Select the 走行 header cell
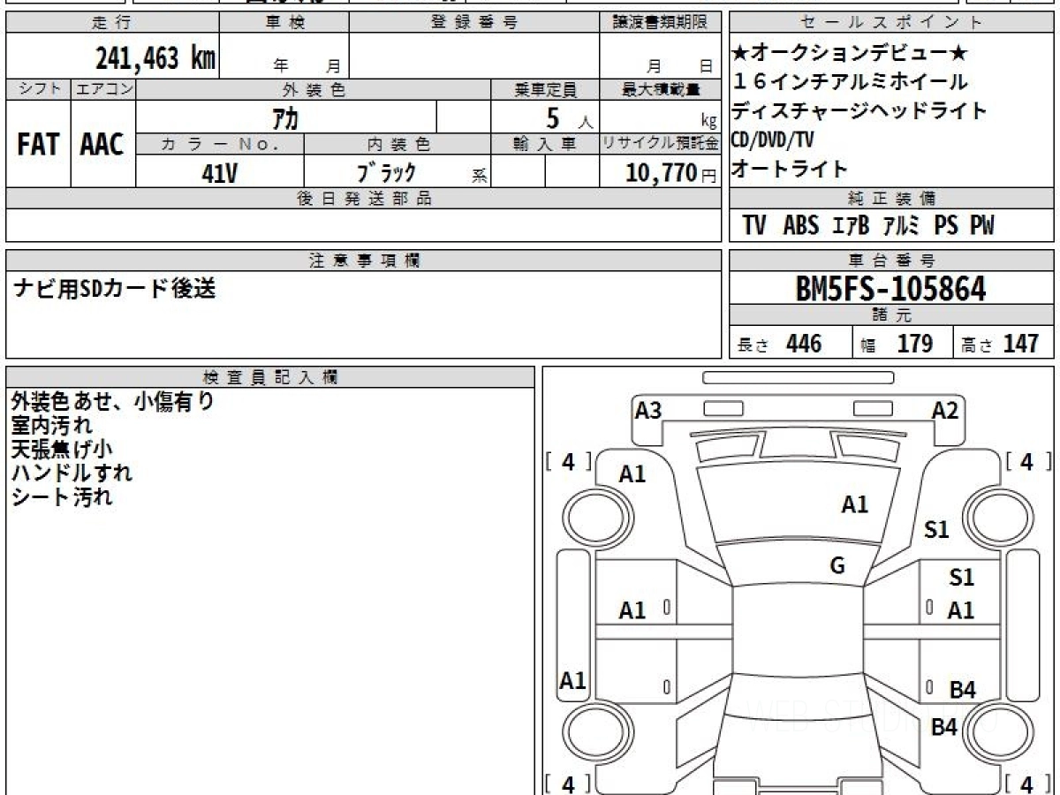This screenshot has width=1060, height=795. pos(112,23)
